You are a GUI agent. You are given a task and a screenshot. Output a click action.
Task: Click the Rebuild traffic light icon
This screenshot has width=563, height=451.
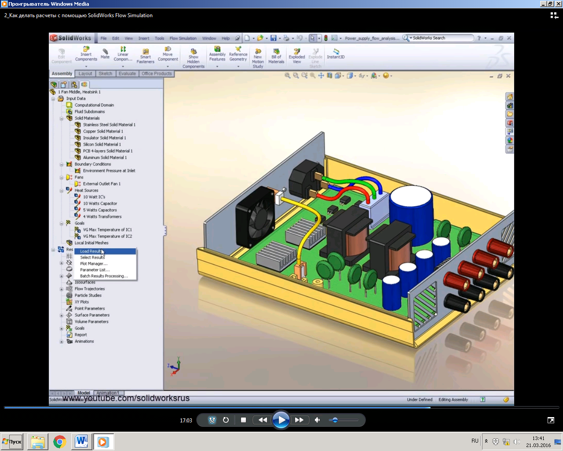point(326,38)
